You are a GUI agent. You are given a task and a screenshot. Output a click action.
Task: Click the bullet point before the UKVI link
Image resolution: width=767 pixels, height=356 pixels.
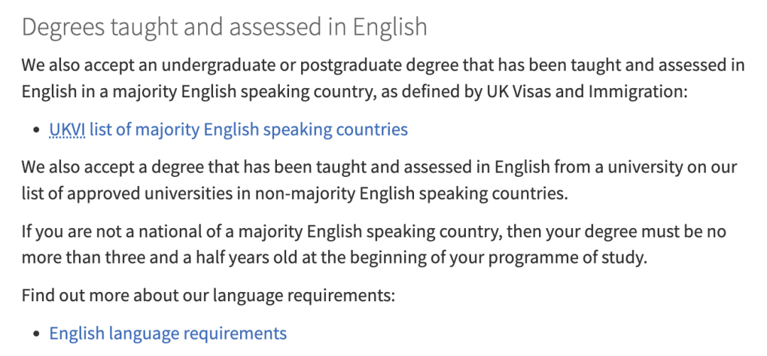pos(36,130)
